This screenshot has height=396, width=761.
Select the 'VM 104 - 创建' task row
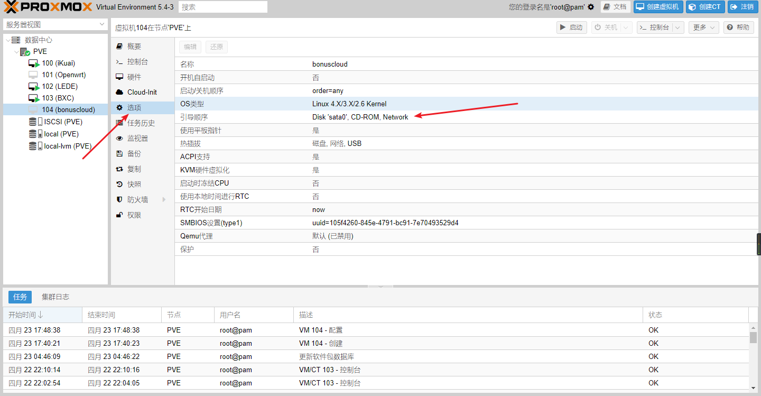coord(376,343)
